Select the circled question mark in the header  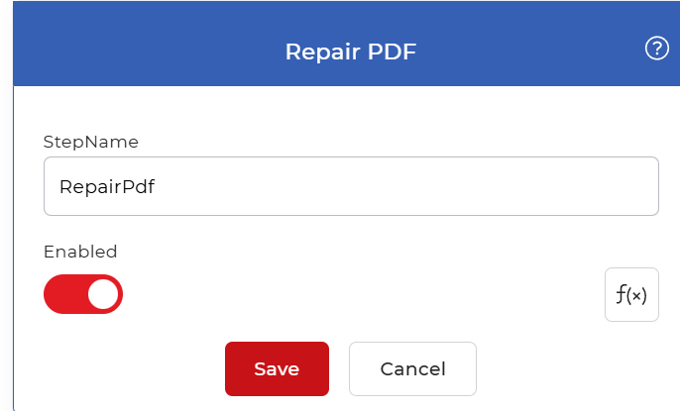click(x=657, y=48)
